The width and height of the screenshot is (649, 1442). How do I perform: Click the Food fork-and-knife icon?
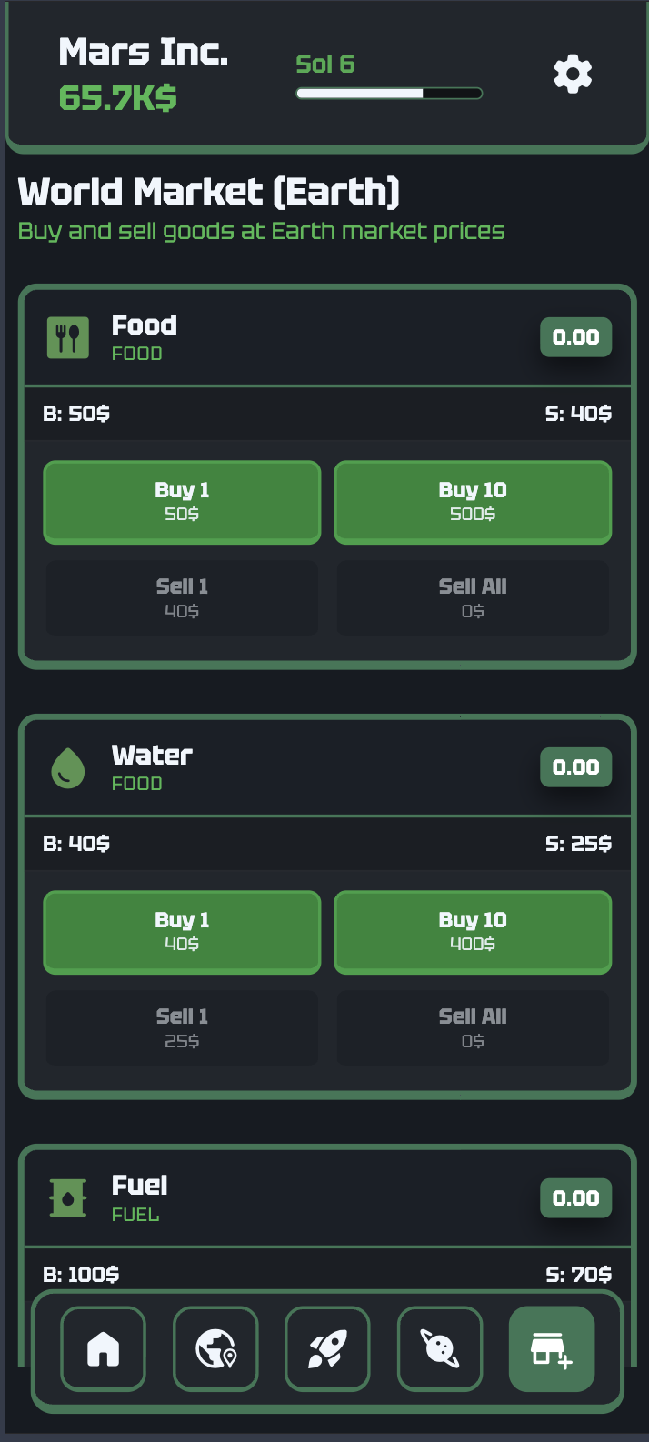[x=68, y=338]
